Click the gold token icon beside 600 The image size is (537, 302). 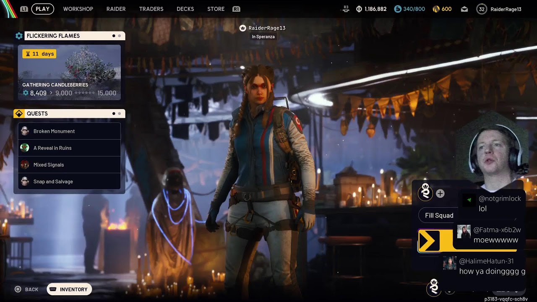click(436, 9)
